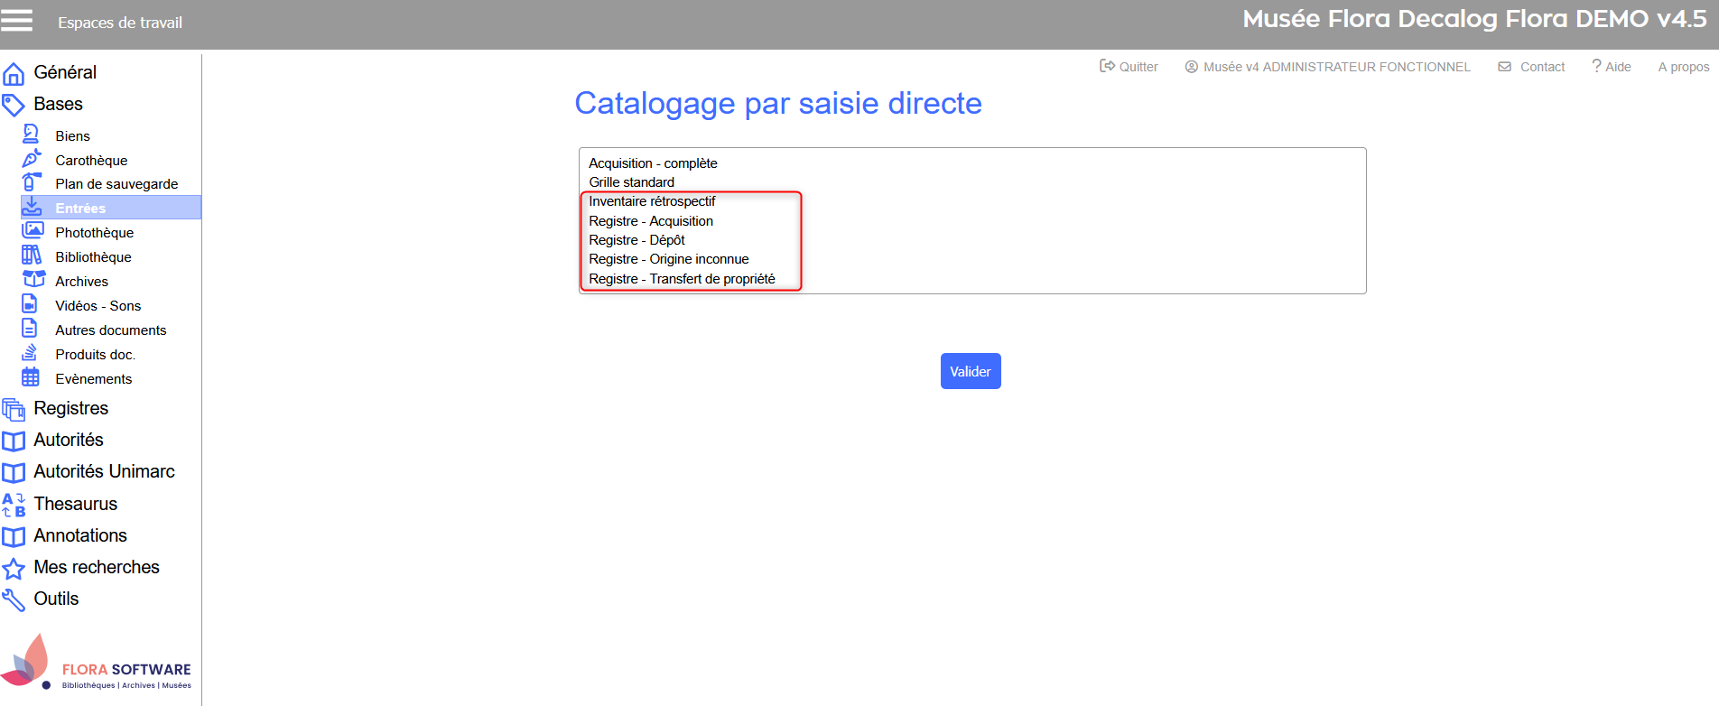Click the Carothèque icon in sidebar
The image size is (1719, 706).
31,159
